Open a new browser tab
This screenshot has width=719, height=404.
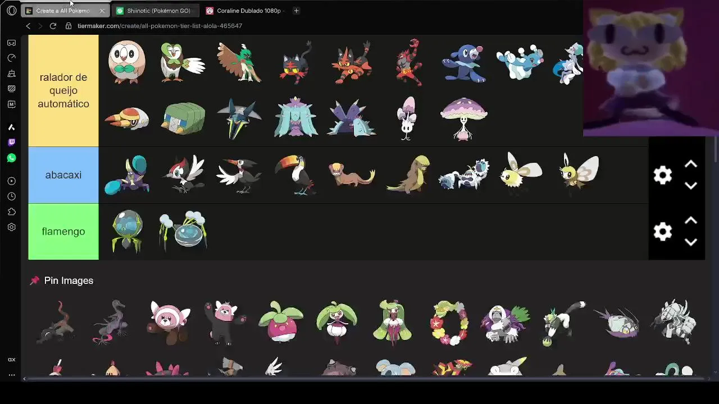[x=296, y=11]
